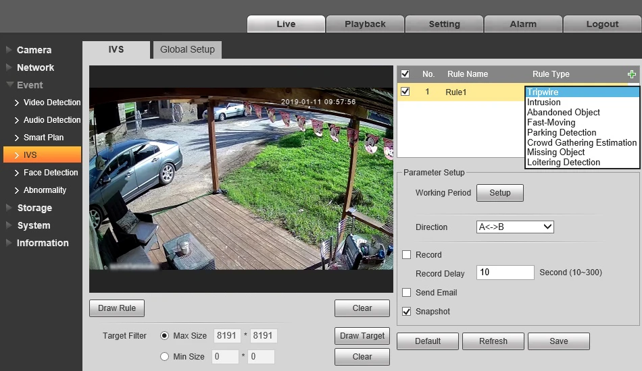Screen dimensions: 642x371
Task: Open Face Detection in the sidebar
Action: point(51,173)
